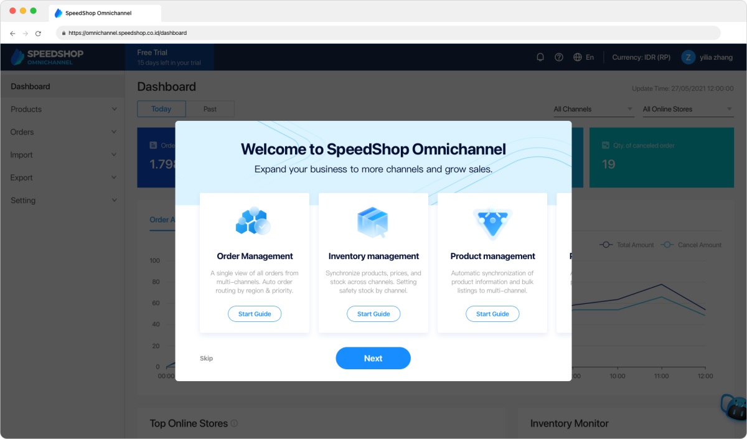Skip the welcome guide
The width and height of the screenshot is (747, 439).
click(206, 358)
